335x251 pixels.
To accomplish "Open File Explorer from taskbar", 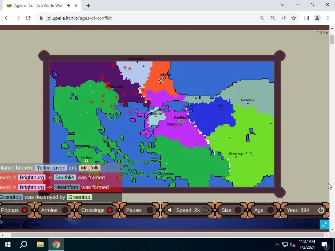I will [40, 244].
